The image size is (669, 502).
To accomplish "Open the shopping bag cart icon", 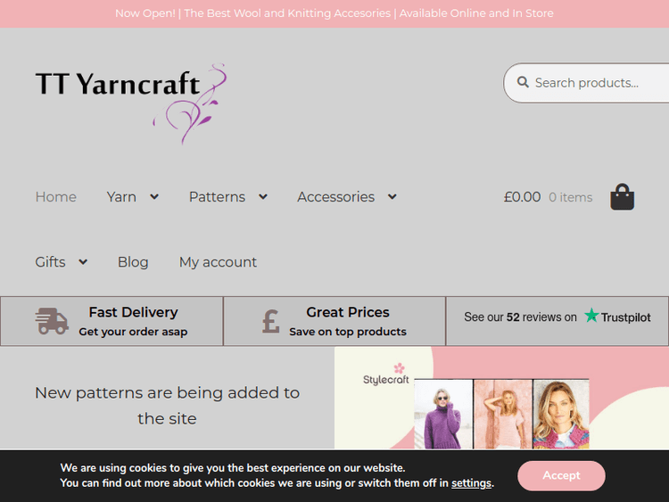I will click(622, 197).
